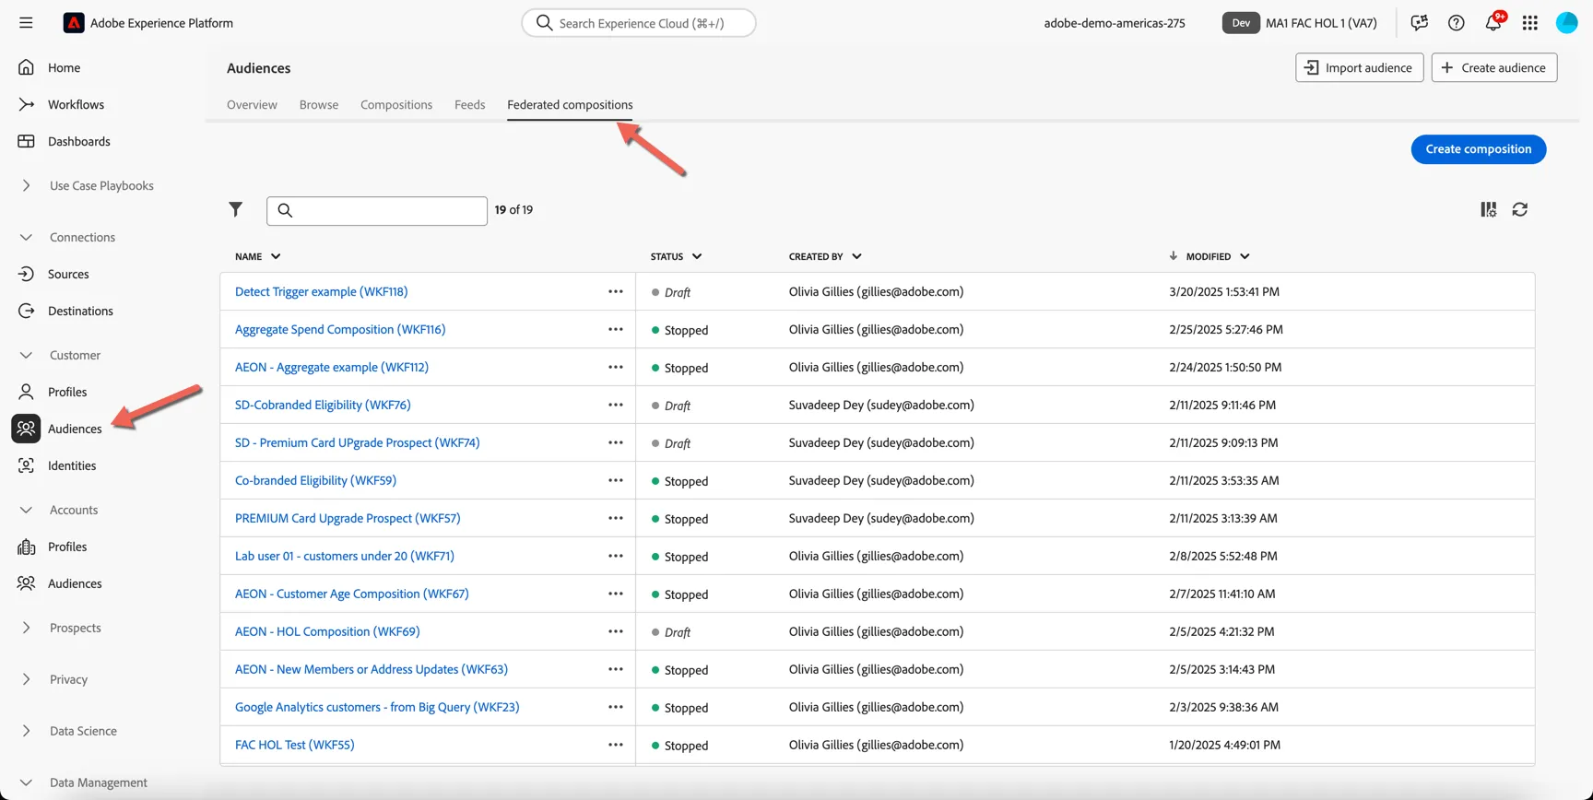Open Sources under Connections
Image resolution: width=1593 pixels, height=800 pixels.
(x=68, y=274)
